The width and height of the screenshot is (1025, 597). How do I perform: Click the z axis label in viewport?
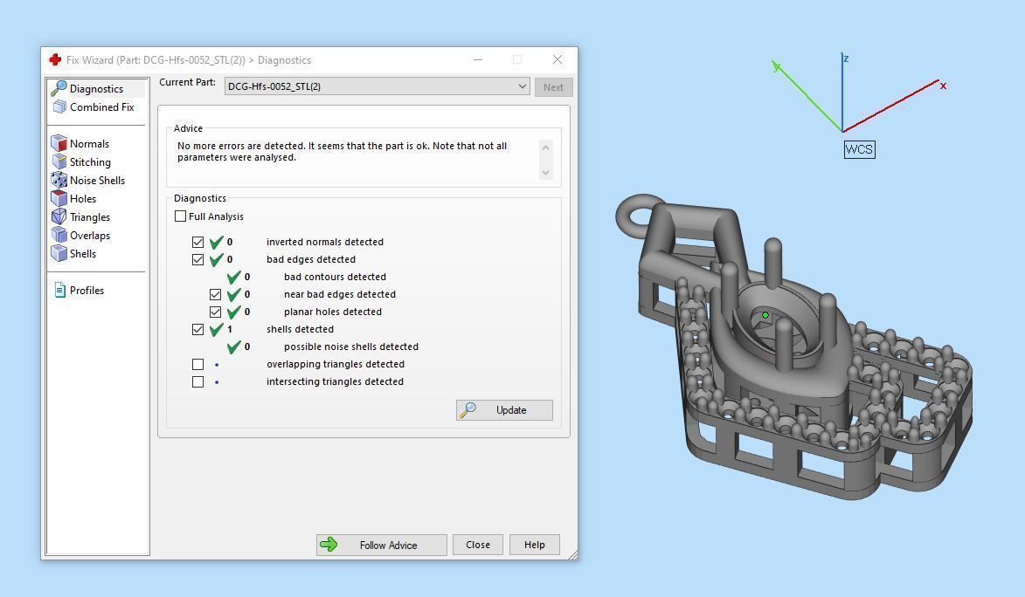(846, 58)
